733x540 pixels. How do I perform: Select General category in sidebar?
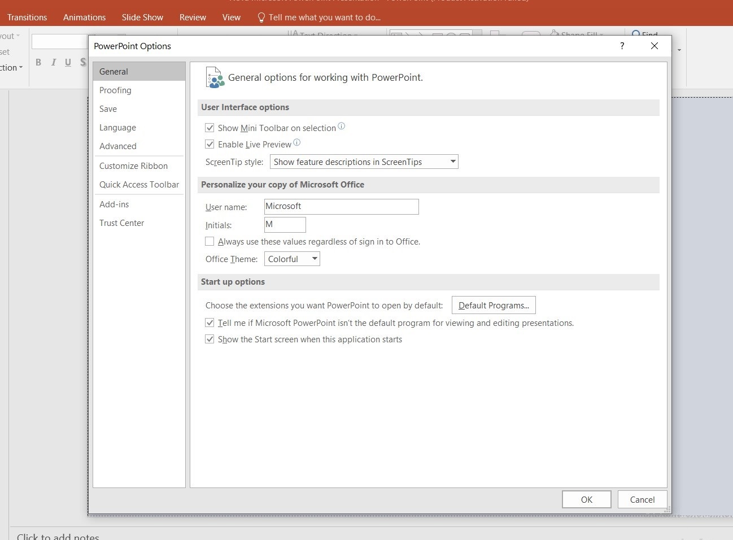point(139,72)
